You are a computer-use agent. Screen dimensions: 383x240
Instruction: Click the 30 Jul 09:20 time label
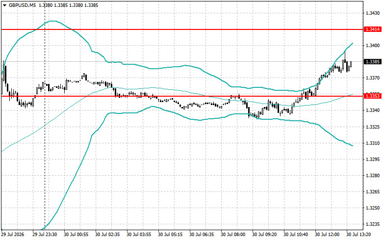pyautogui.click(x=264, y=235)
